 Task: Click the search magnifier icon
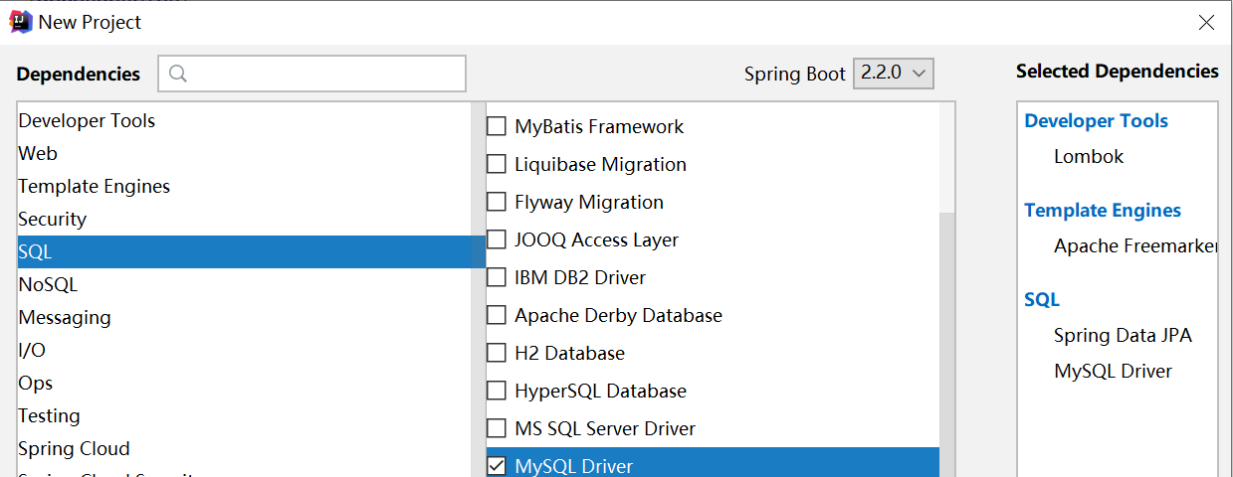[x=178, y=74]
